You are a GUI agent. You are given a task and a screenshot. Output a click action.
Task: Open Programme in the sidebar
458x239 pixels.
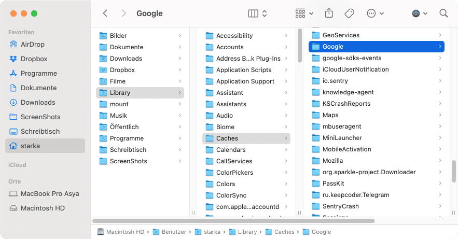[45, 74]
